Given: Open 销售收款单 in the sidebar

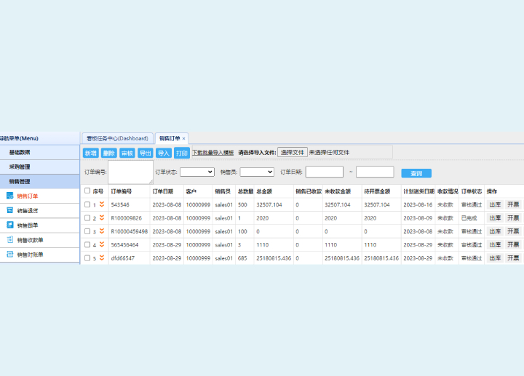Looking at the screenshot, I should (x=30, y=240).
